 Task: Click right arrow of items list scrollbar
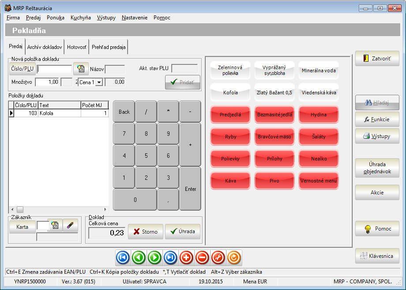tap(105, 209)
